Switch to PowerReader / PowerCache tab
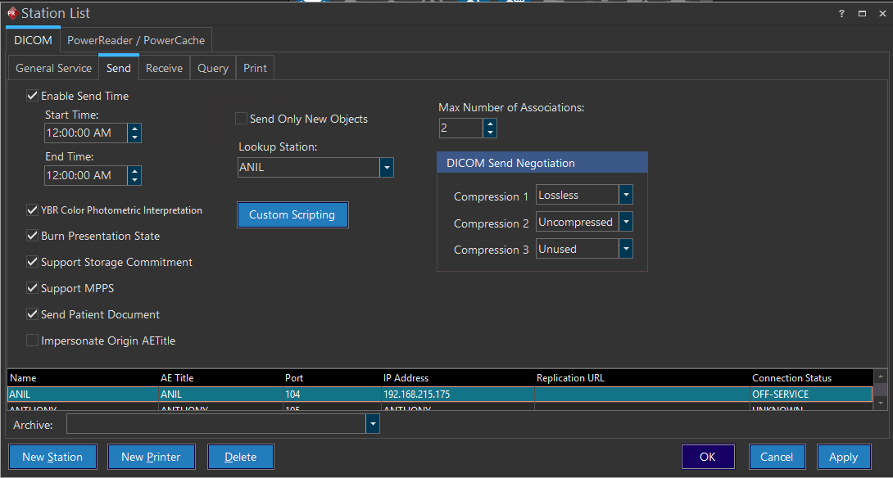893x478 pixels. 136,40
